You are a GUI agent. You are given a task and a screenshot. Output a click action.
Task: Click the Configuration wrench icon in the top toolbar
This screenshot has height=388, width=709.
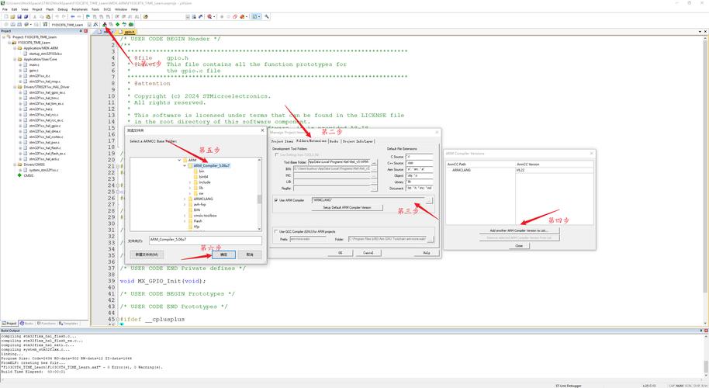[x=267, y=16]
